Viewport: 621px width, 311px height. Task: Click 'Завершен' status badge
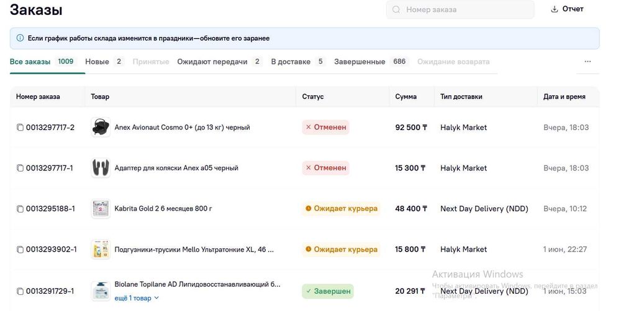(x=327, y=291)
